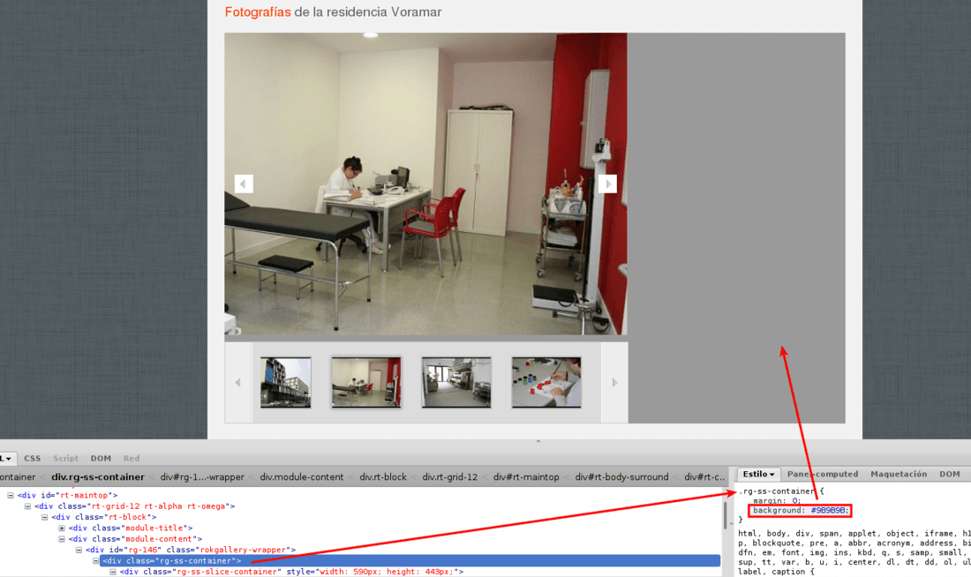Expand the module-title div node
Image resolution: width=971 pixels, height=577 pixels.
(x=62, y=528)
